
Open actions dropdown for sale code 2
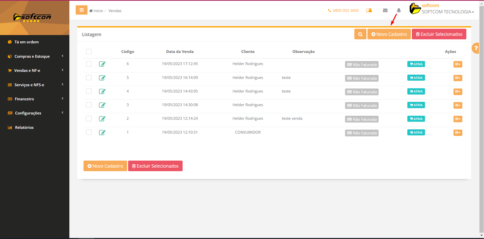click(458, 119)
